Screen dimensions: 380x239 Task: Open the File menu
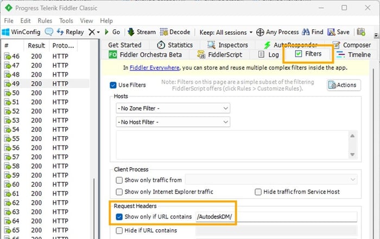pyautogui.click(x=9, y=21)
